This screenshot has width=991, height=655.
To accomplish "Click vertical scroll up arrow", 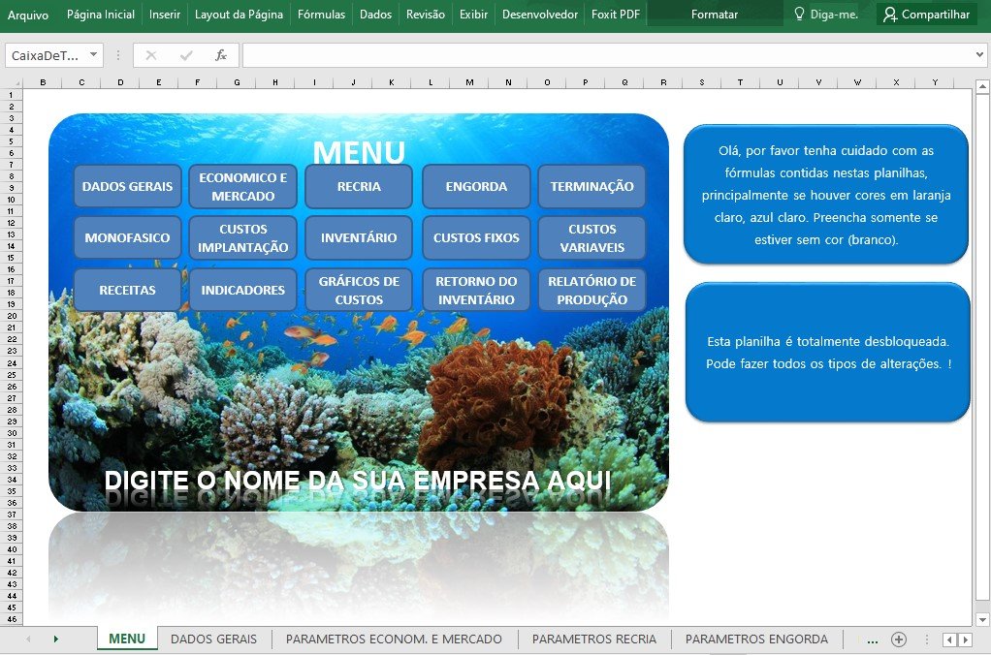I will [982, 86].
